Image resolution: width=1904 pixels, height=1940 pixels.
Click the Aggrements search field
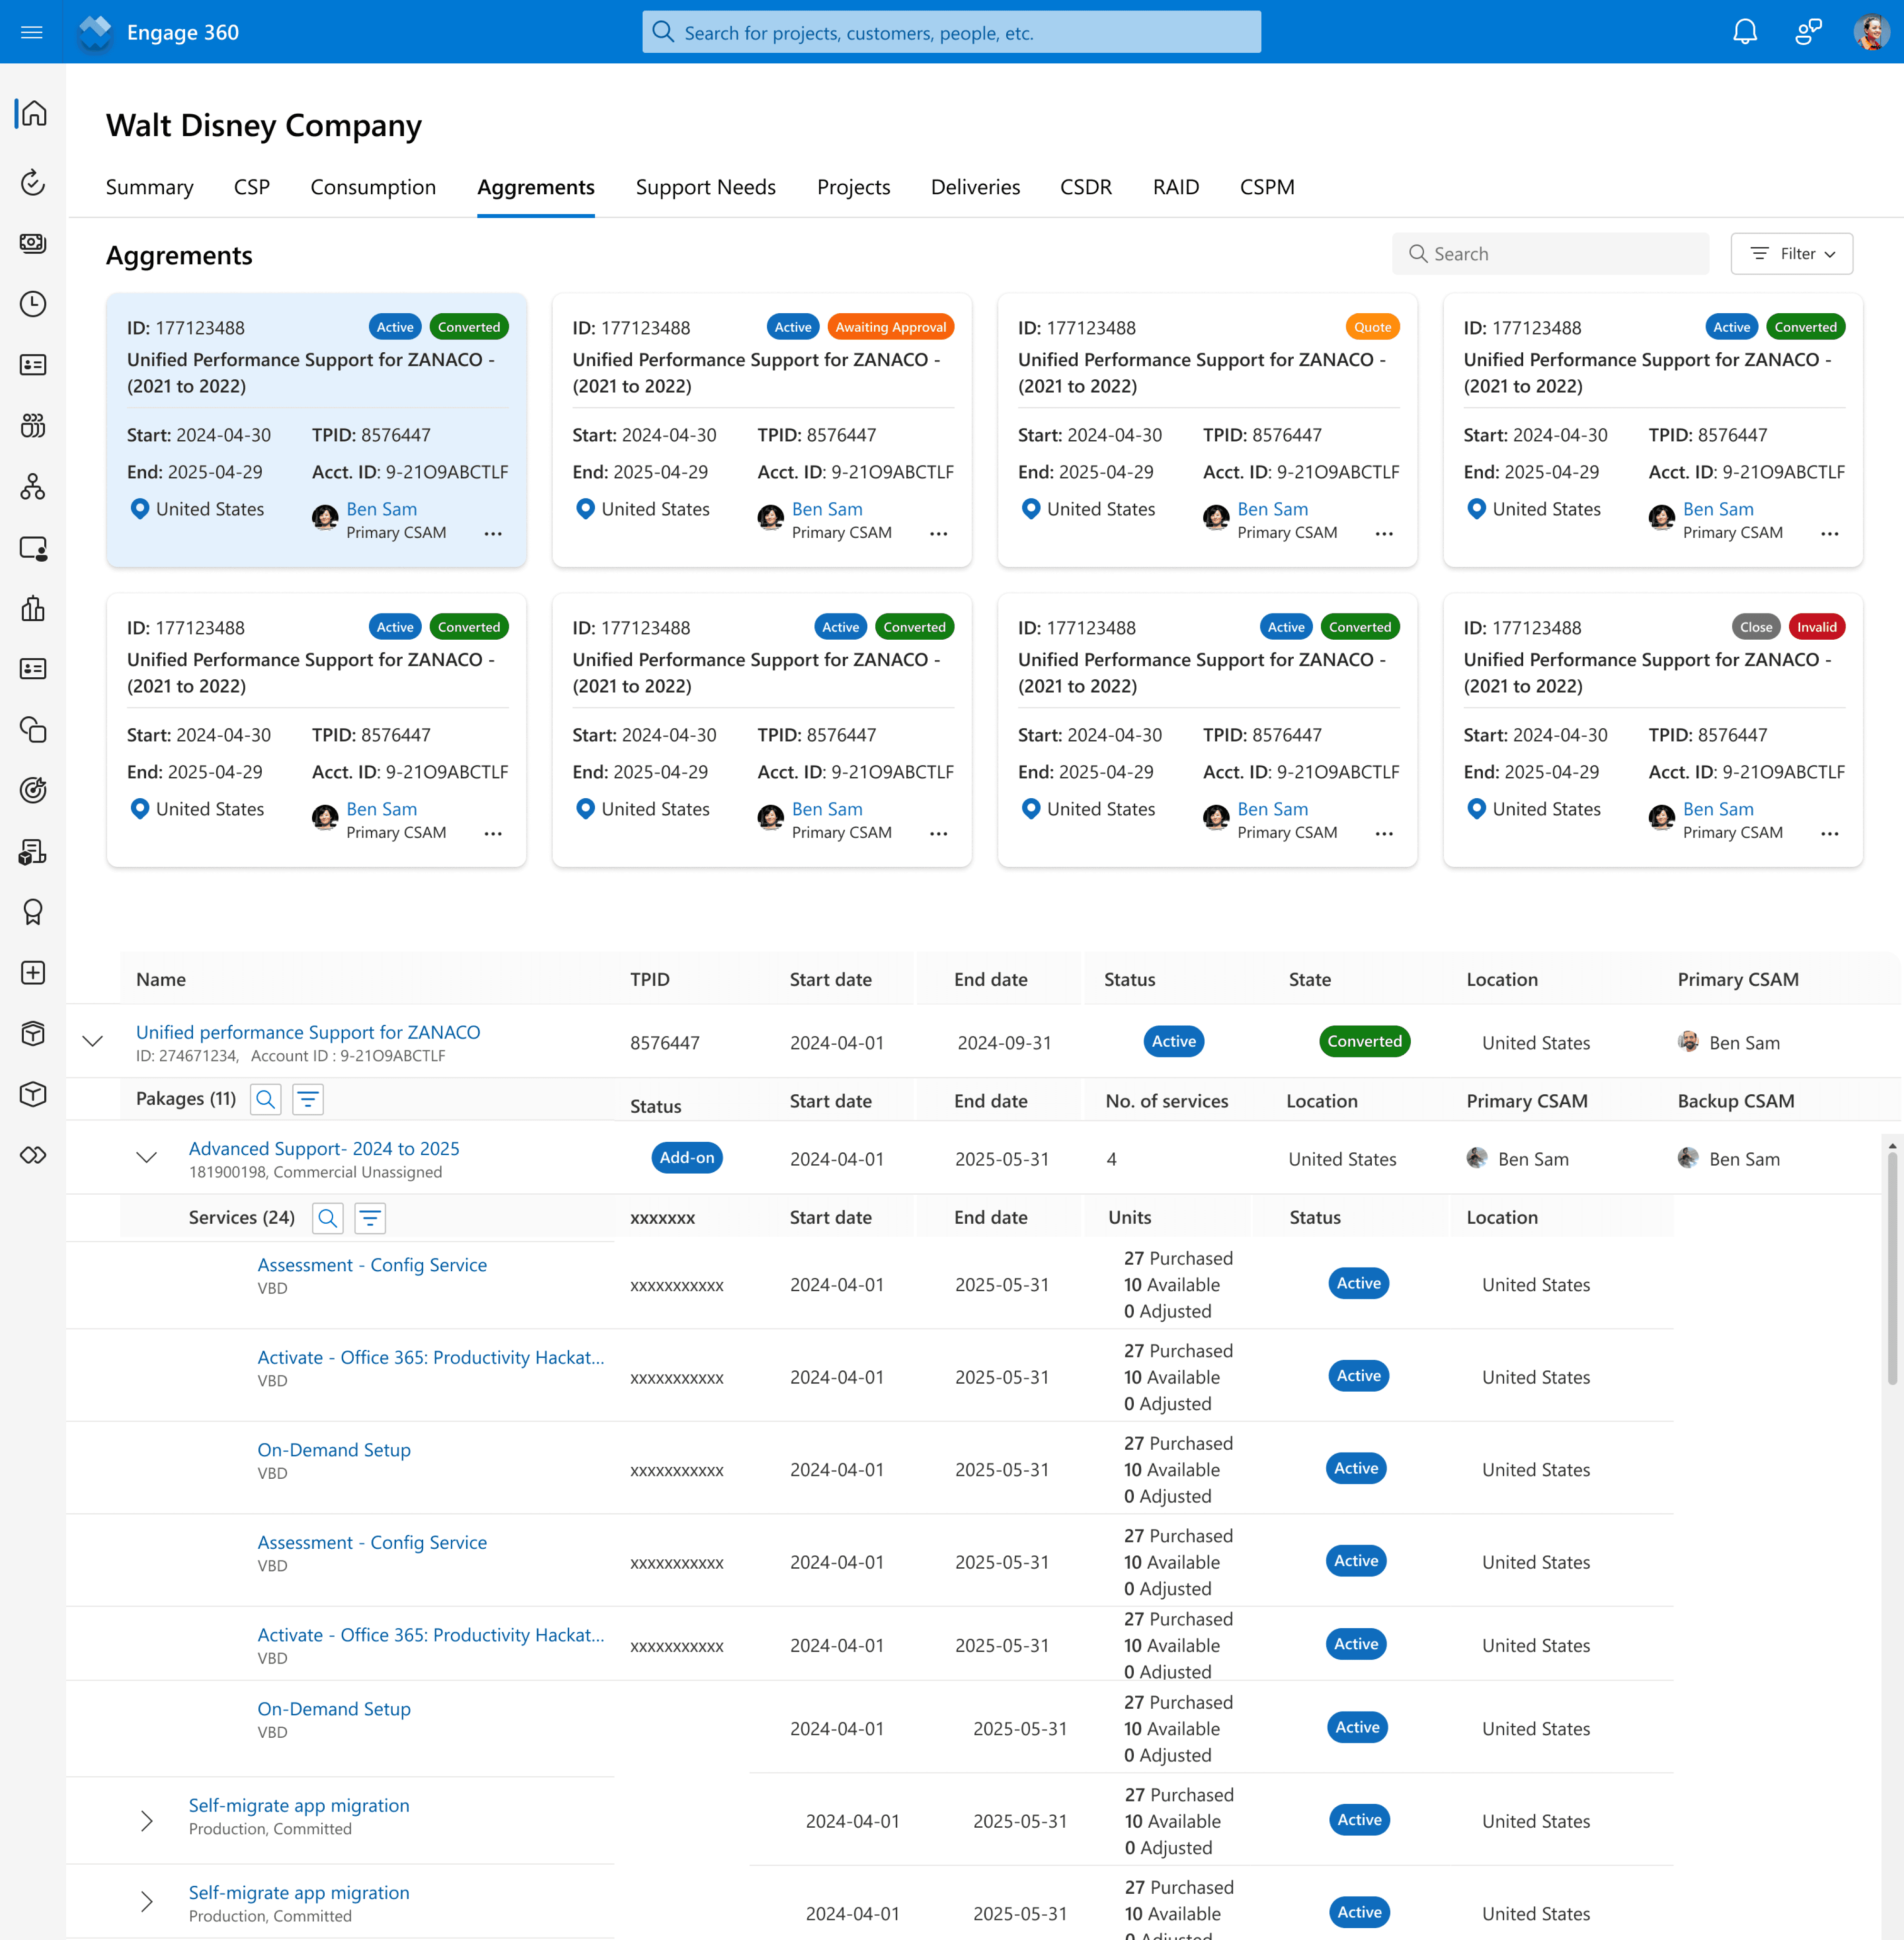point(1550,254)
